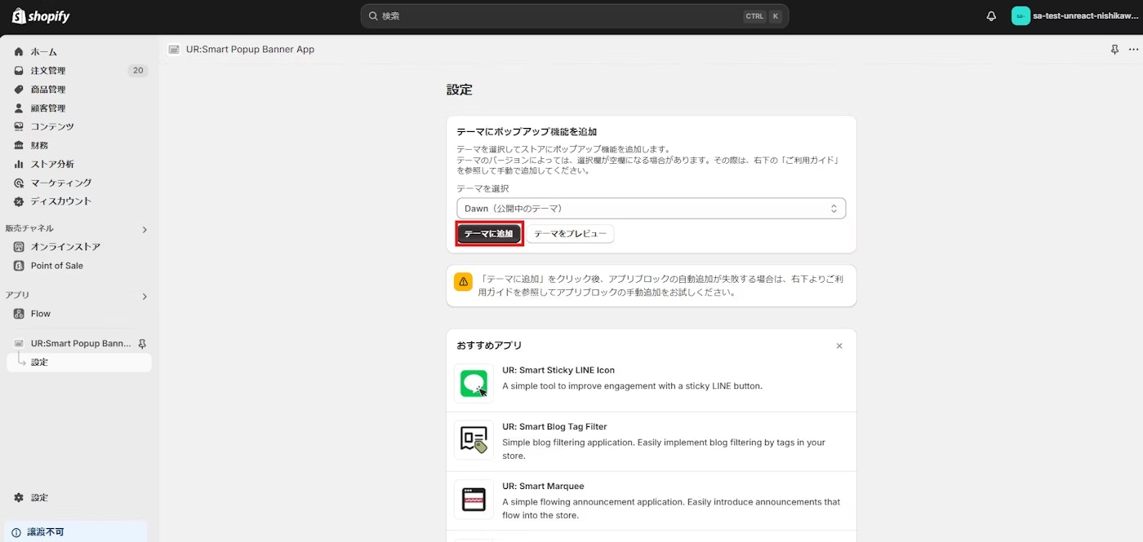Click the marketing target icon

(19, 183)
